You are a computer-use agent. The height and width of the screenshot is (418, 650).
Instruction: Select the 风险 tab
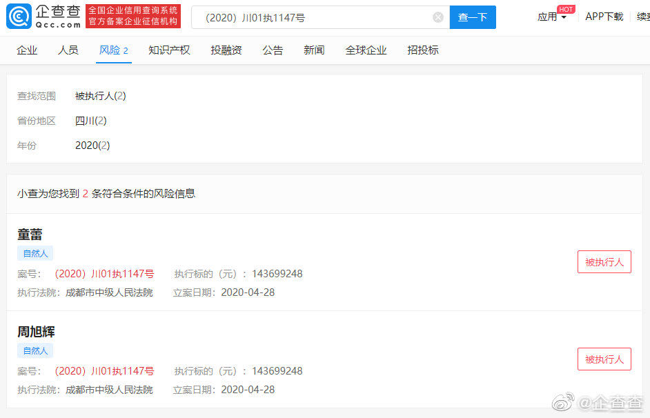tap(113, 50)
